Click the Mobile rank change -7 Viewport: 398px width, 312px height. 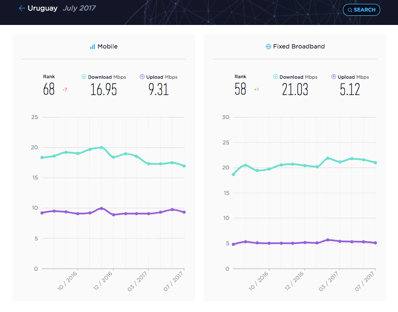65,90
